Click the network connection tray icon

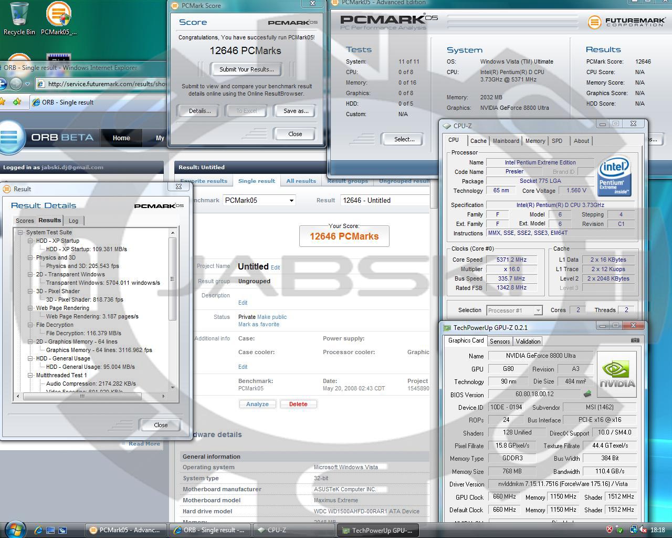click(x=633, y=530)
